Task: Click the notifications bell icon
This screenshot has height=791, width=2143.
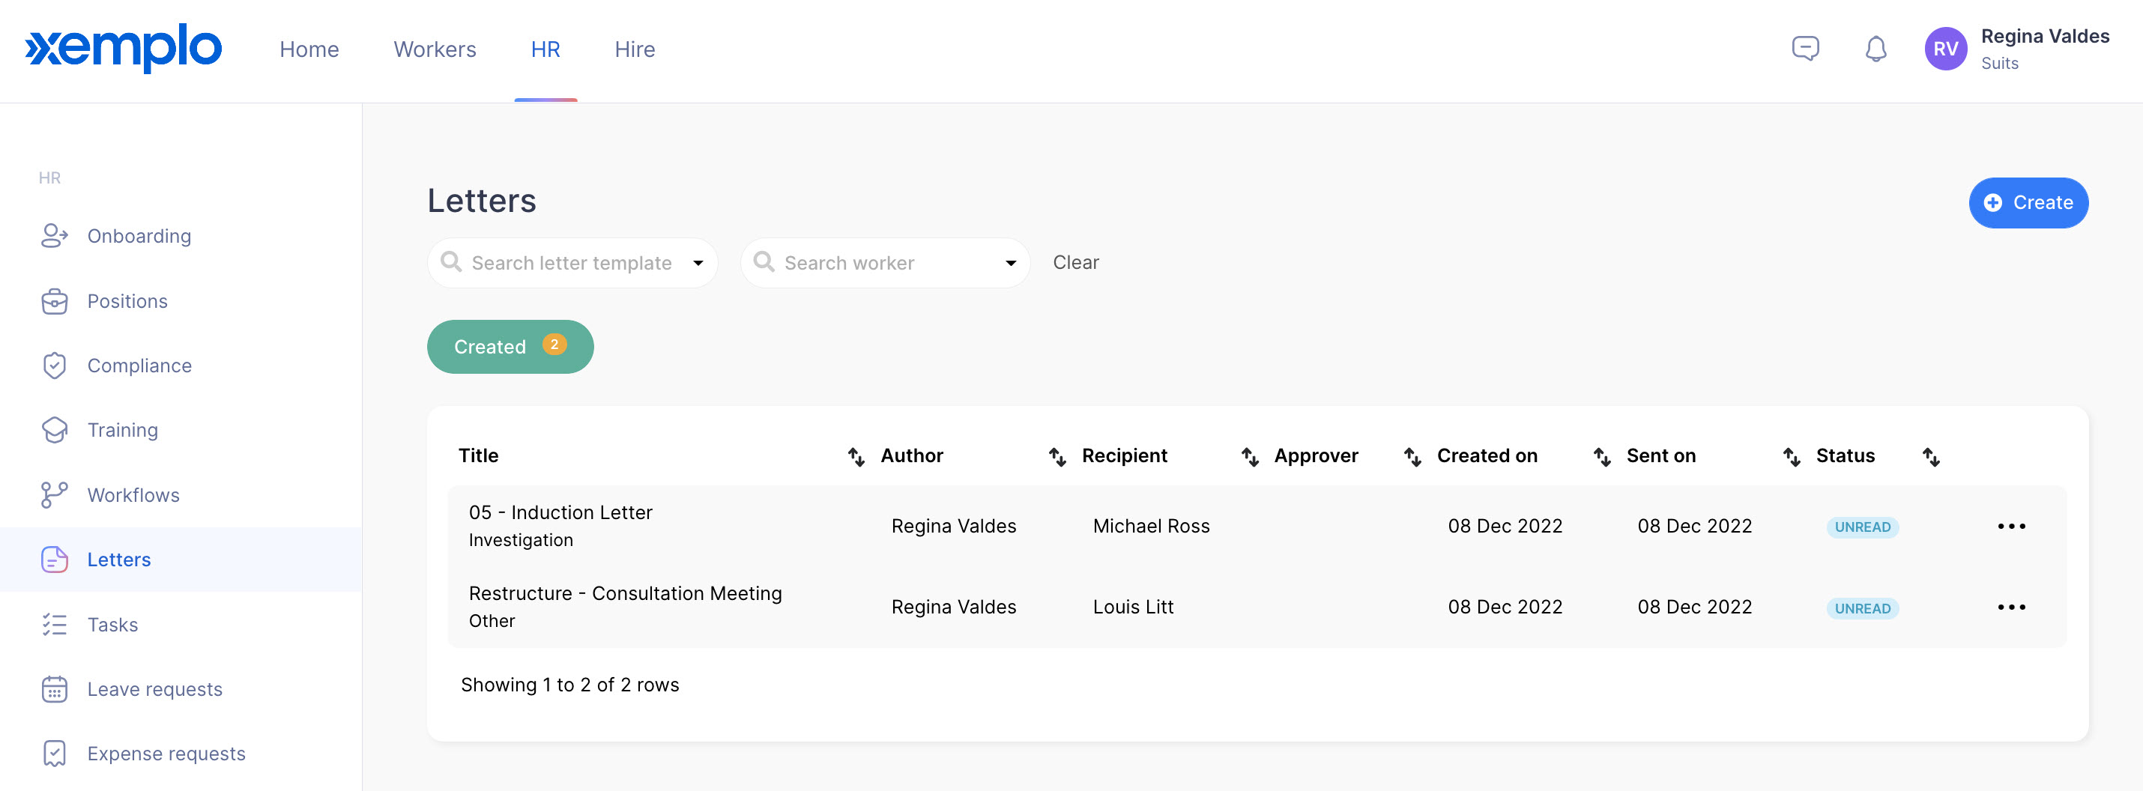Action: click(1875, 49)
